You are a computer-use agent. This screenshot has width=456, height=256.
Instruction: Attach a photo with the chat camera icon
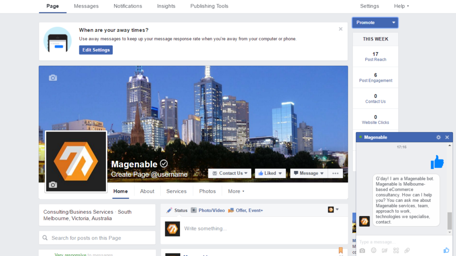[362, 251]
